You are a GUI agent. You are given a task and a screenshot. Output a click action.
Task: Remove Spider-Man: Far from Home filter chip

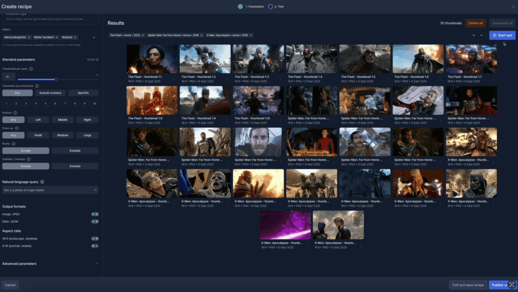coord(201,35)
